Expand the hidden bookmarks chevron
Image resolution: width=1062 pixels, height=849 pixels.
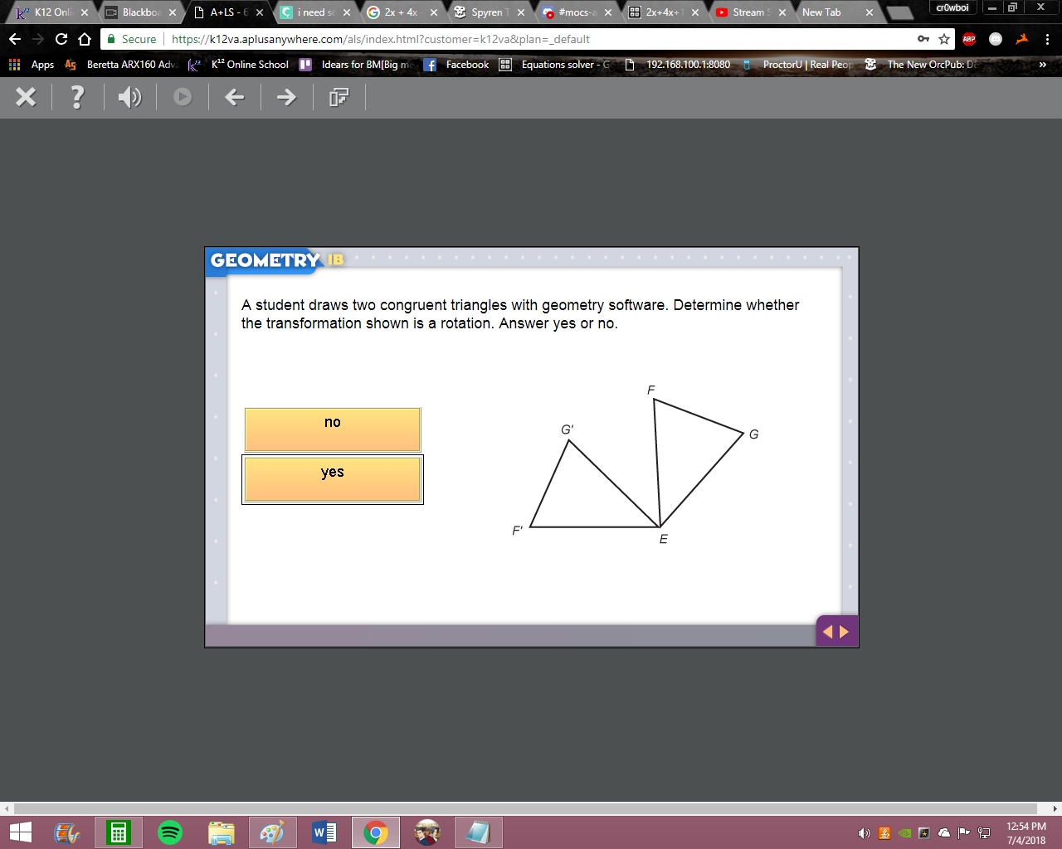click(x=1043, y=65)
